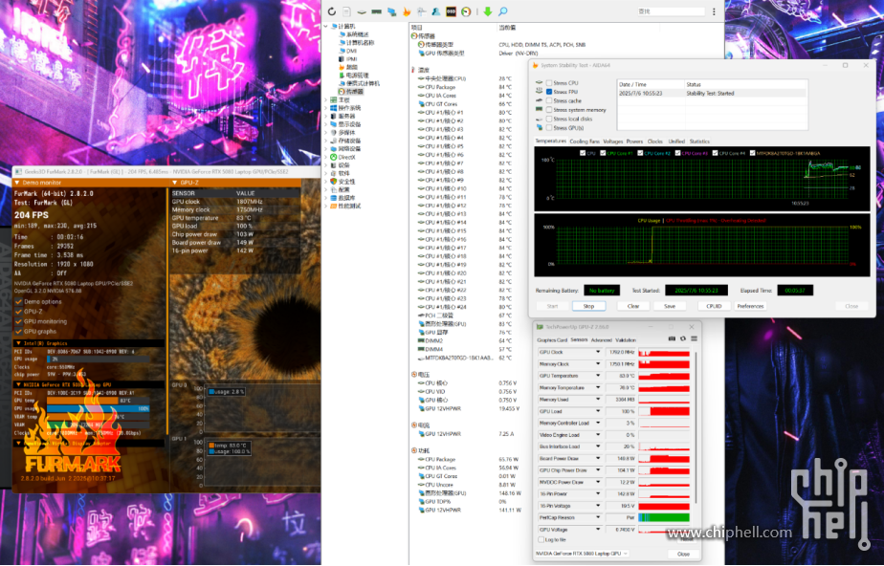Click the GPU Load red history graph in GPU-Z
Screen dimensions: 884x566
[664, 411]
